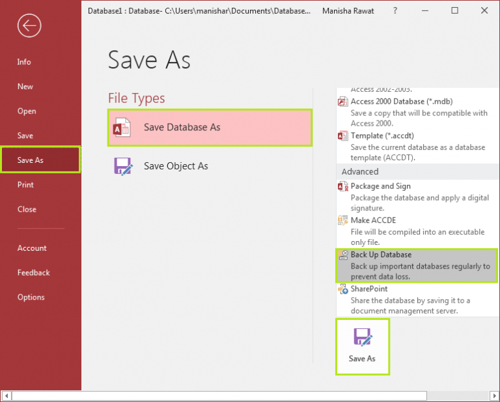This screenshot has width=500, height=402.
Task: Click the Package and Sign icon
Action: [x=343, y=186]
